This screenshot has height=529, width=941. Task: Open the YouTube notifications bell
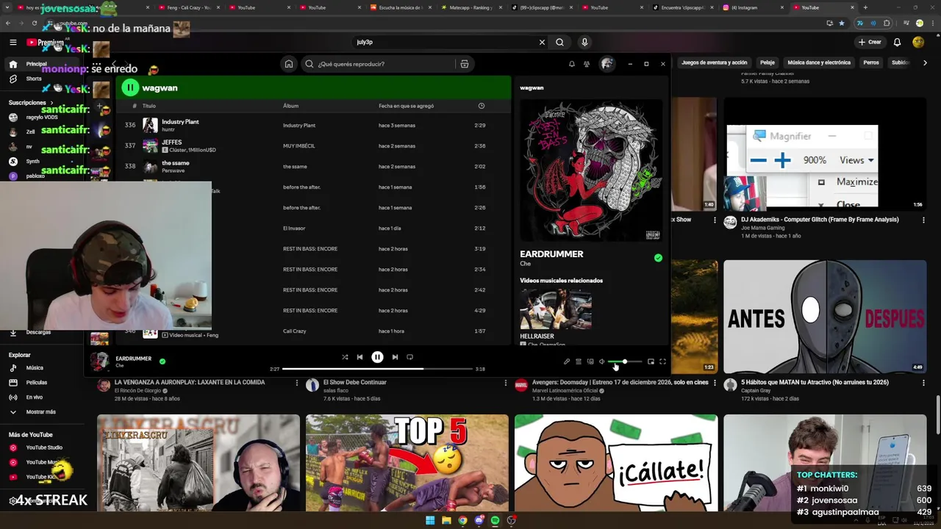tap(897, 42)
